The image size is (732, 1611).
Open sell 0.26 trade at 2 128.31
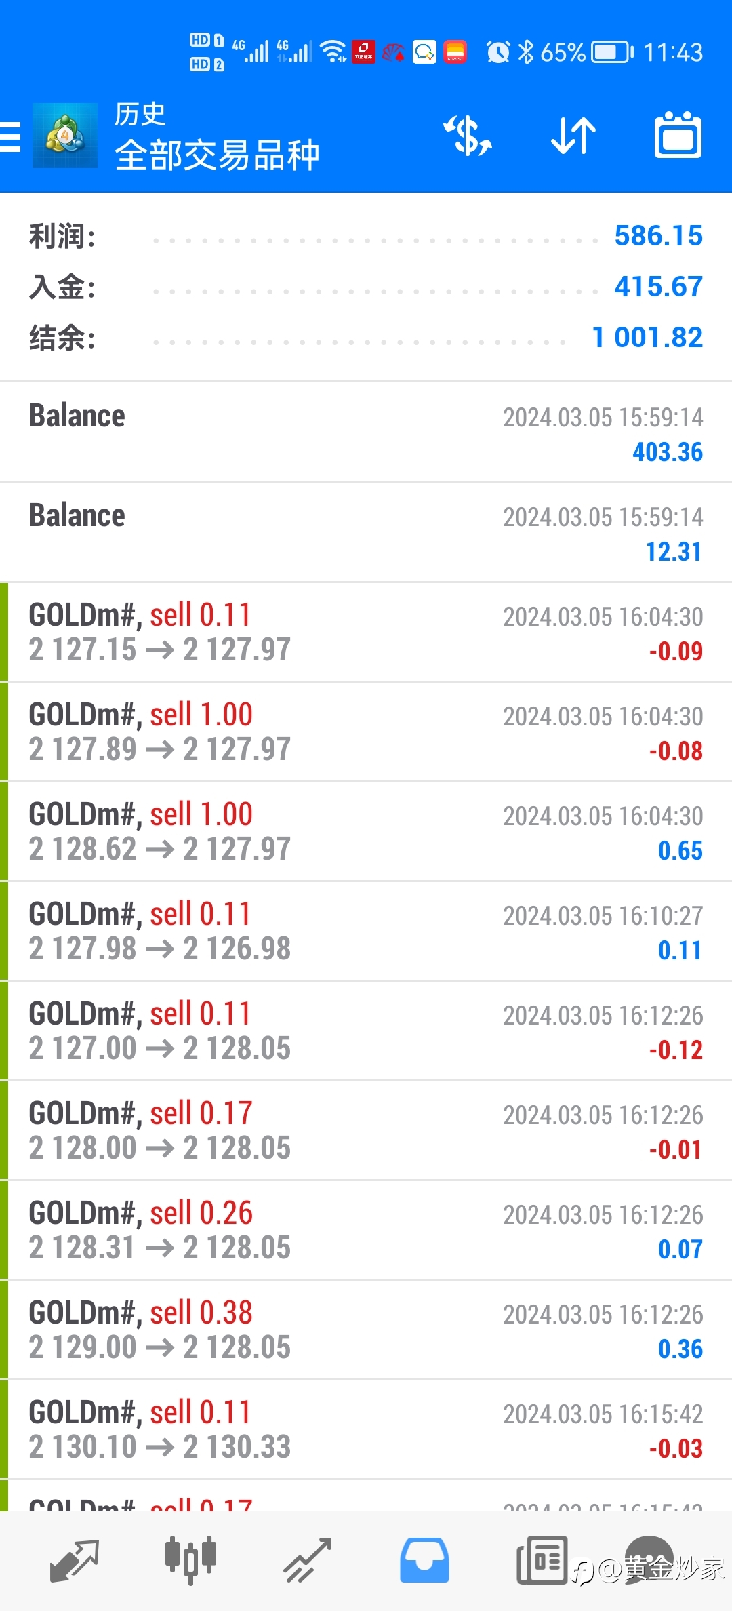point(366,1230)
